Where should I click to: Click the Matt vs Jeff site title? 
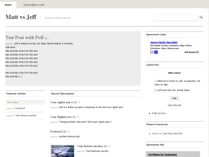click(21, 17)
